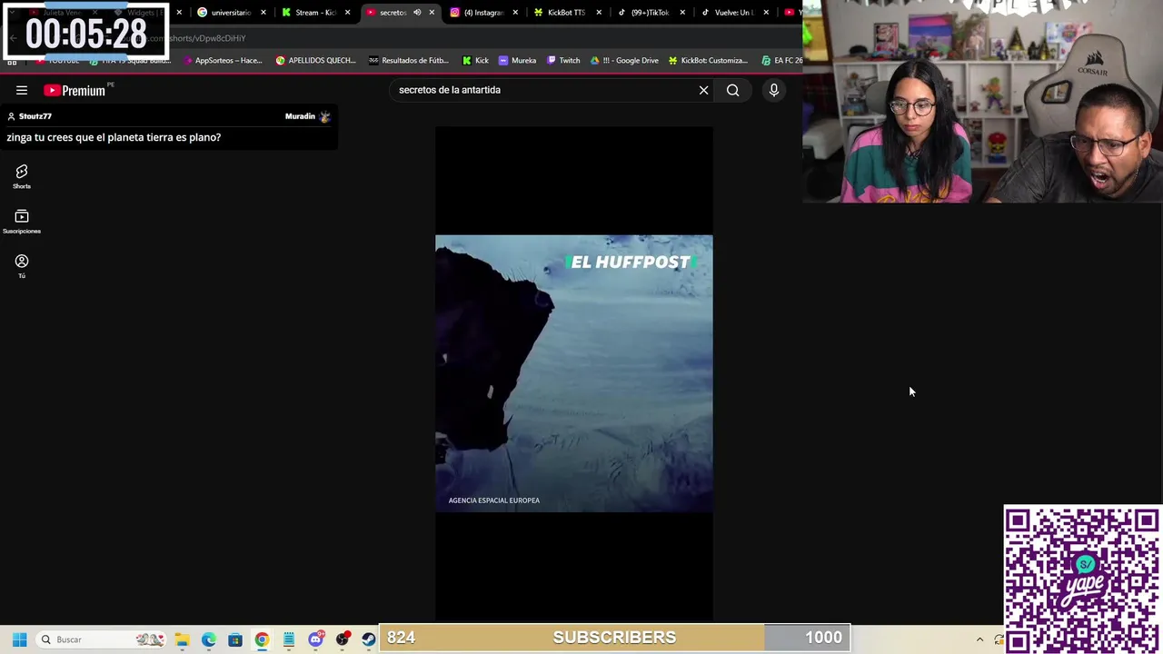1163x654 pixels.
Task: Open the 'APELLIDOS QUECH...' bookmark
Action: tap(315, 61)
